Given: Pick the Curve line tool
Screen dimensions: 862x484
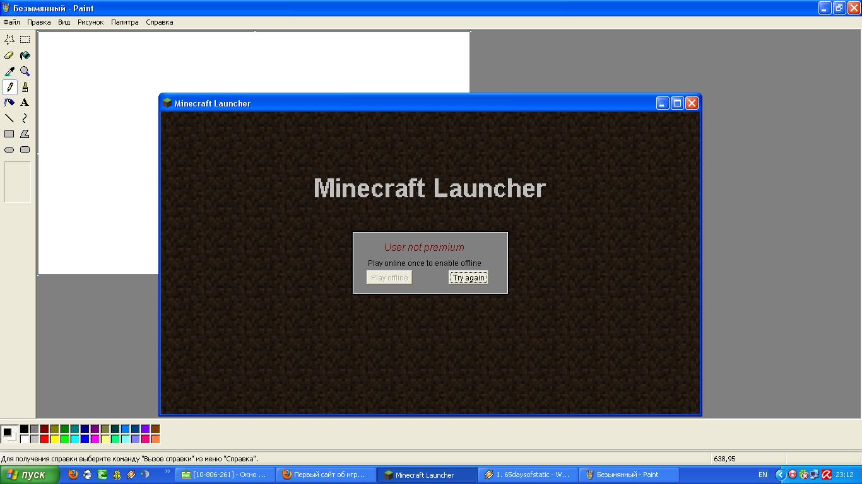Looking at the screenshot, I should (x=25, y=118).
